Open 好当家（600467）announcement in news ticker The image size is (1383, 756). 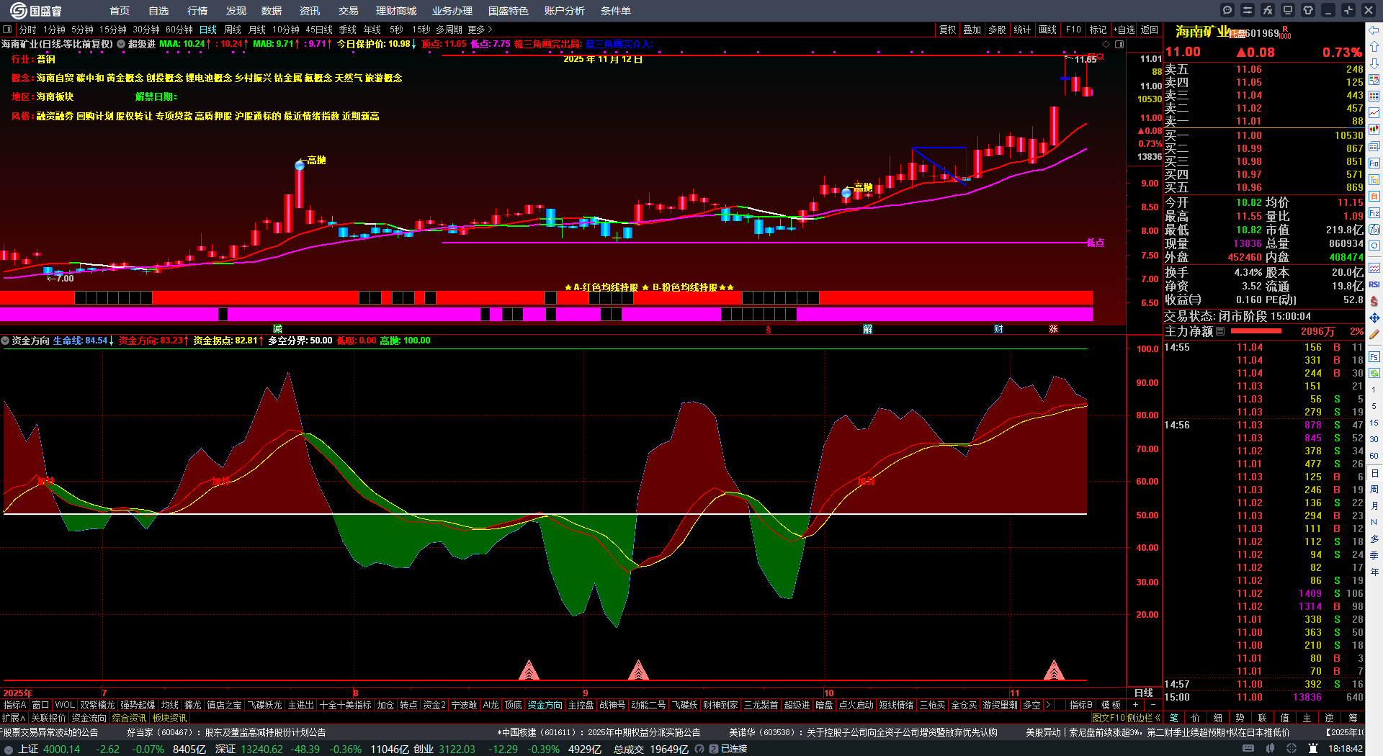pos(226,732)
